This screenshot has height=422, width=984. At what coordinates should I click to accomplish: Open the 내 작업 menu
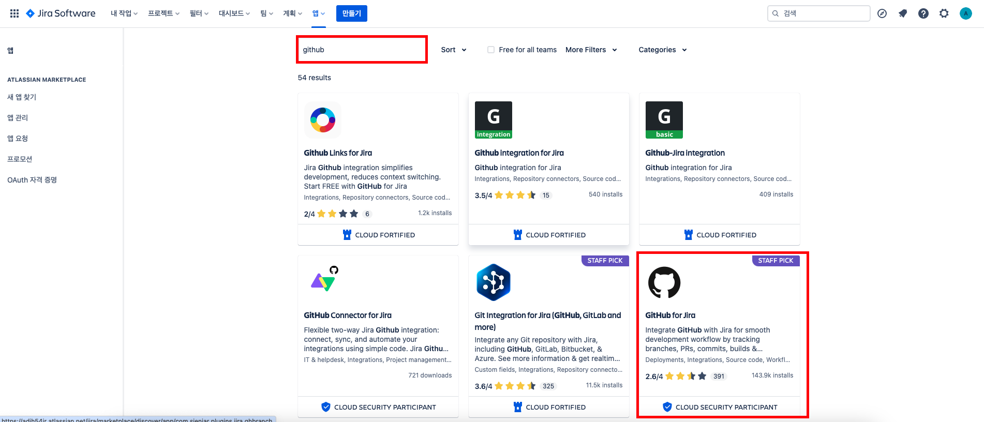click(124, 13)
